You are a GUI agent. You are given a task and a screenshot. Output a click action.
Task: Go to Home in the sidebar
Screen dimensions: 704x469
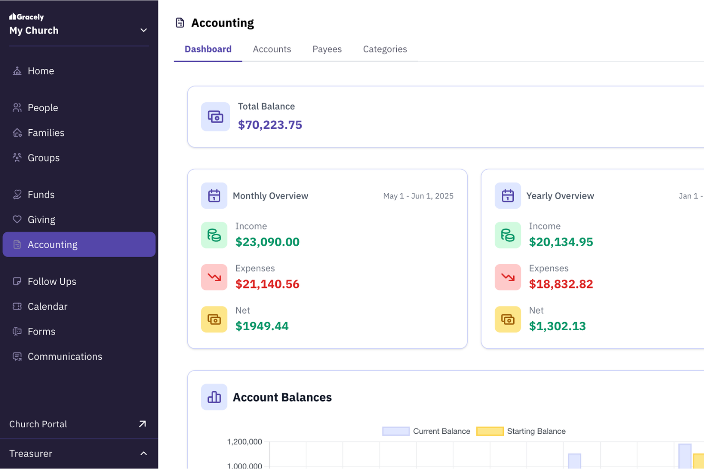tap(79, 71)
